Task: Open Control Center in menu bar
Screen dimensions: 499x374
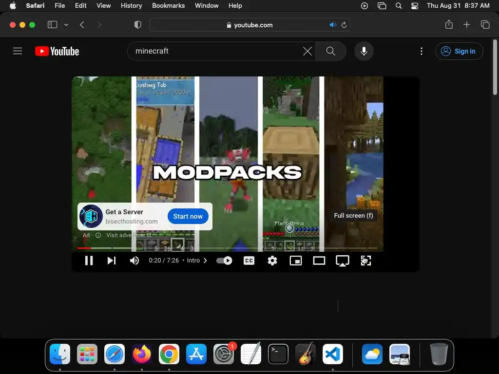Action: [x=415, y=6]
